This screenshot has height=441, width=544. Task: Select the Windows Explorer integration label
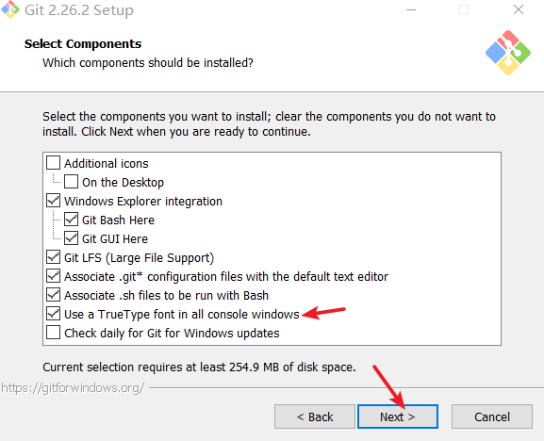click(x=143, y=201)
